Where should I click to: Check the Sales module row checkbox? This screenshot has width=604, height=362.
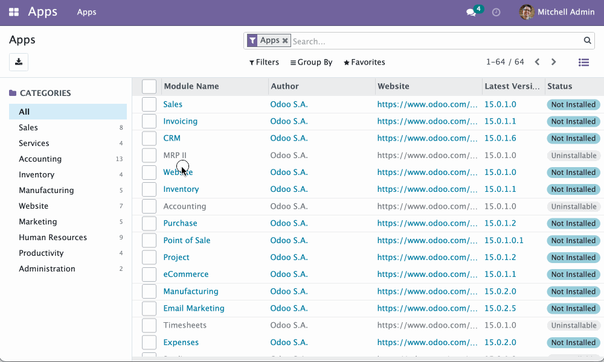(149, 104)
